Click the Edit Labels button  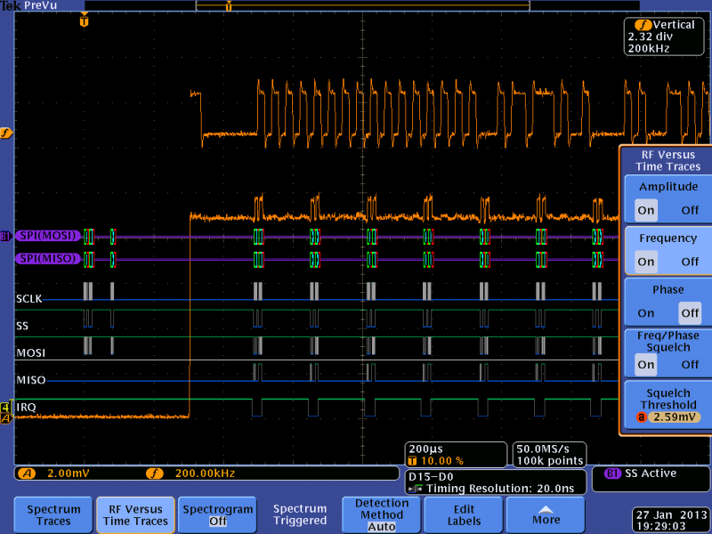pyautogui.click(x=463, y=514)
